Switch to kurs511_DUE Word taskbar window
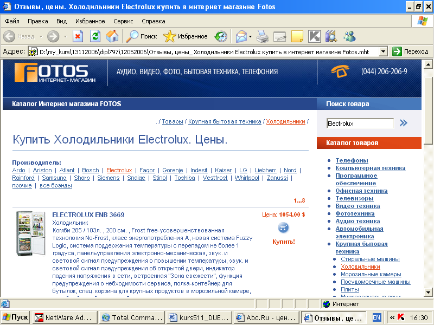434x325 pixels. click(199, 317)
